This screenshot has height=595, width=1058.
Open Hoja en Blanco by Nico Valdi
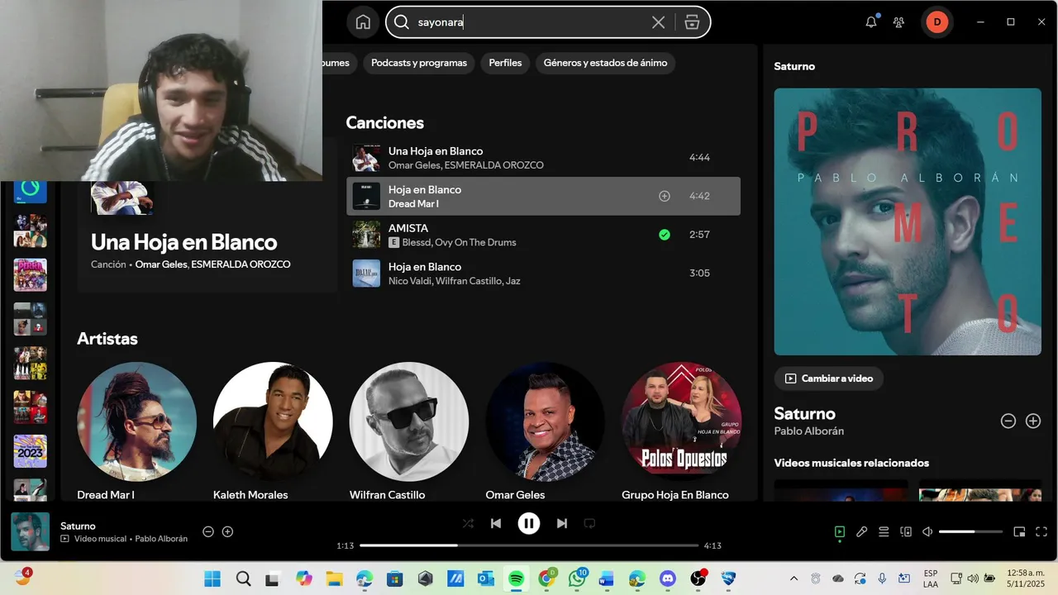[543, 273]
